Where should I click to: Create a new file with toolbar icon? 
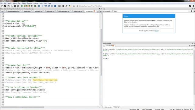pos(2,6)
